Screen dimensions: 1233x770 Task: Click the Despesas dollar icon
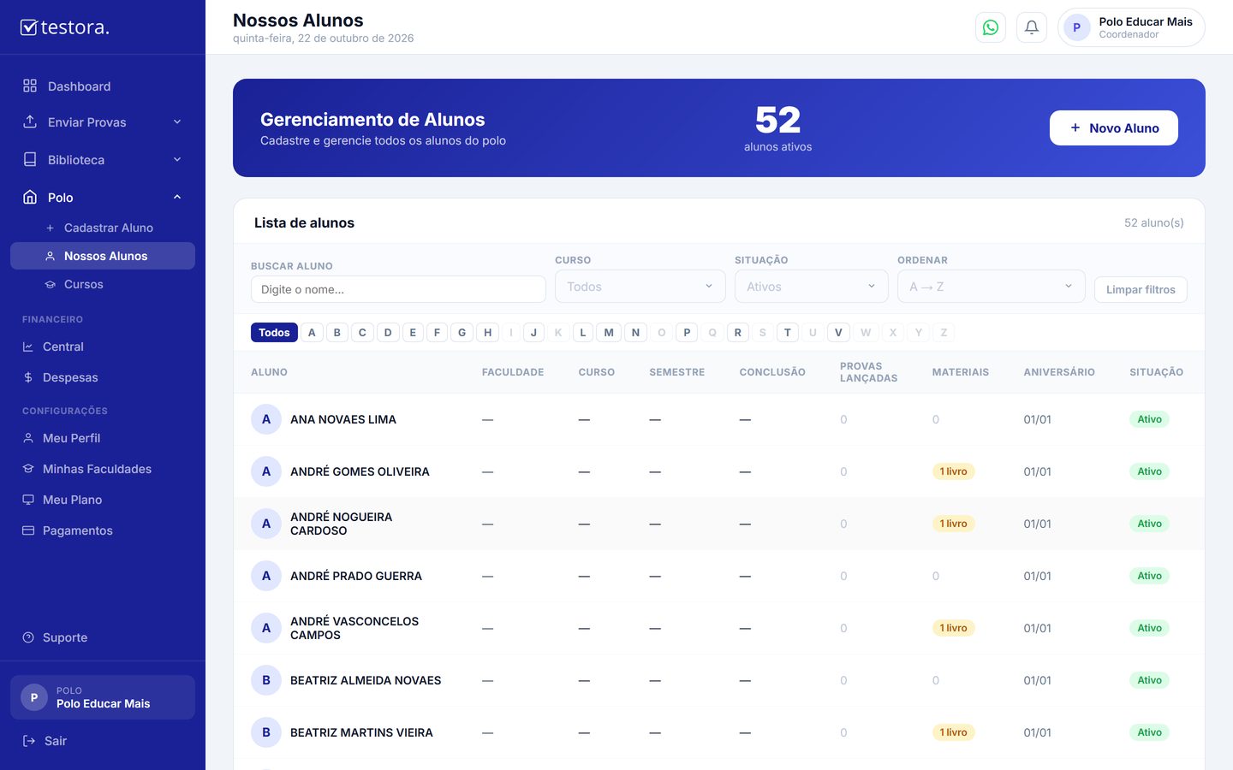(x=28, y=377)
